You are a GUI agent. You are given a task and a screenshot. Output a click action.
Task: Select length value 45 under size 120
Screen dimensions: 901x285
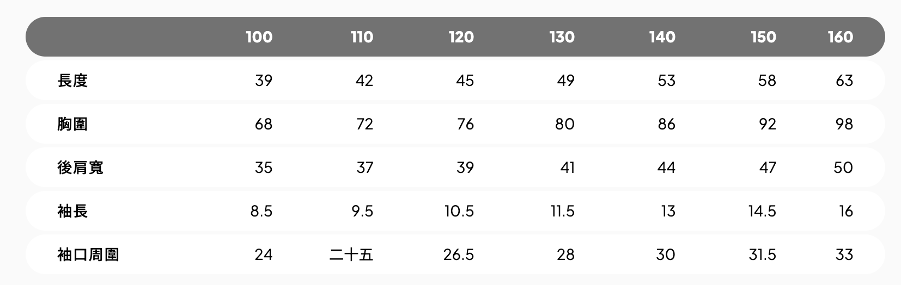pyautogui.click(x=465, y=80)
